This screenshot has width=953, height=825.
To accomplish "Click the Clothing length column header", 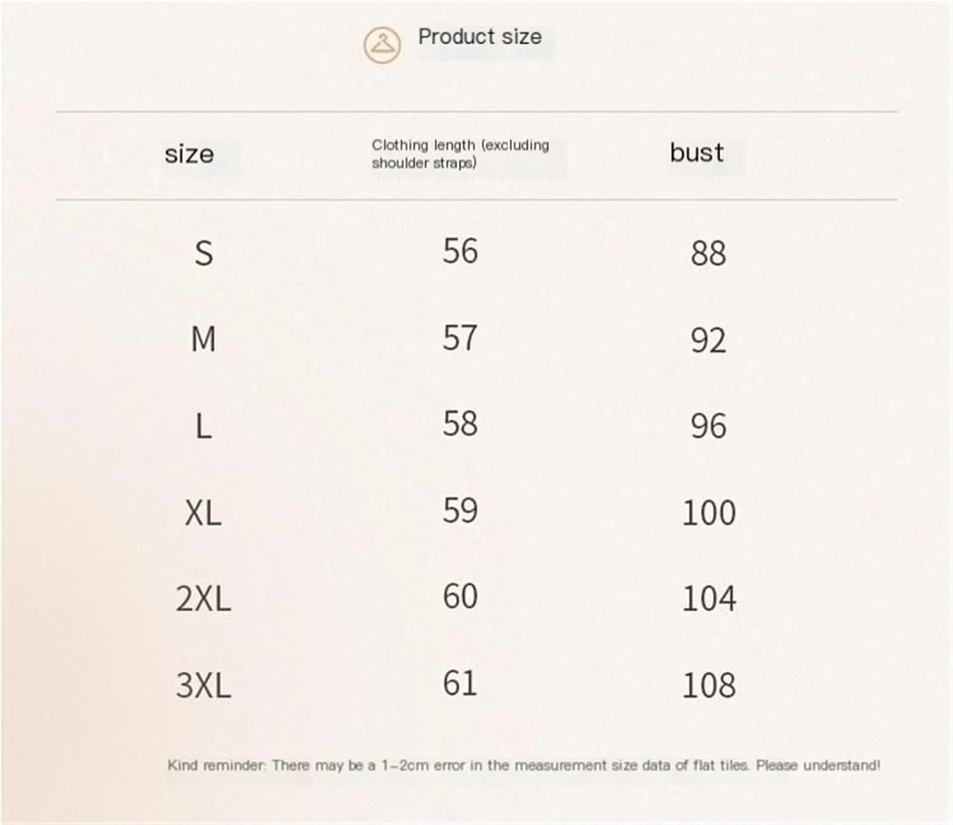I will point(460,154).
